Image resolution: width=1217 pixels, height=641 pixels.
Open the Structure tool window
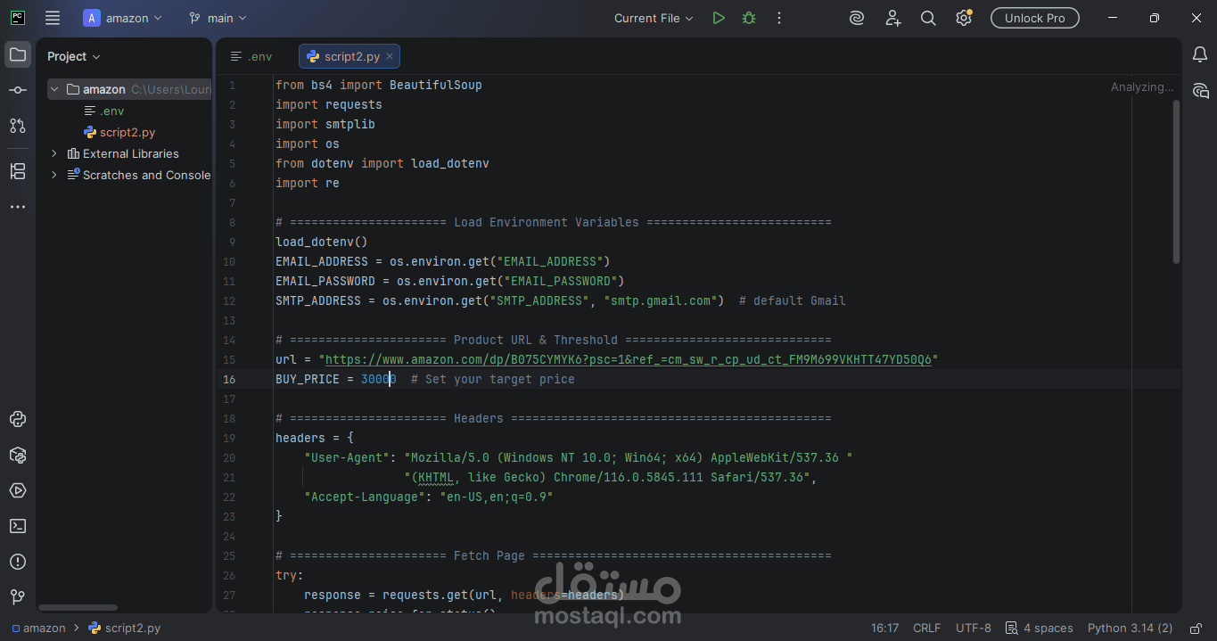pyautogui.click(x=17, y=171)
